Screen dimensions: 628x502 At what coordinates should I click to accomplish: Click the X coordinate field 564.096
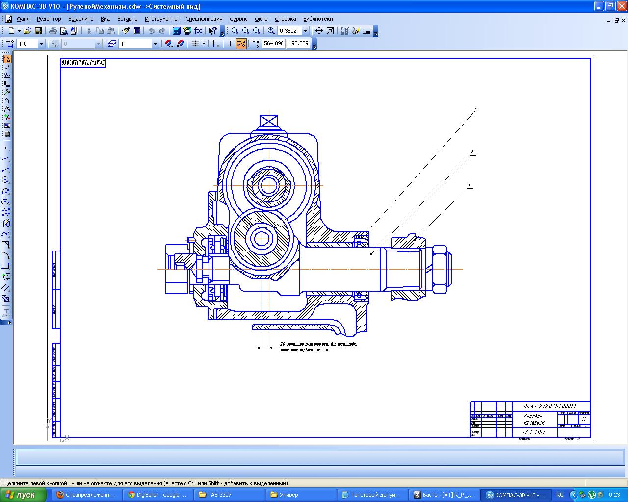click(273, 44)
